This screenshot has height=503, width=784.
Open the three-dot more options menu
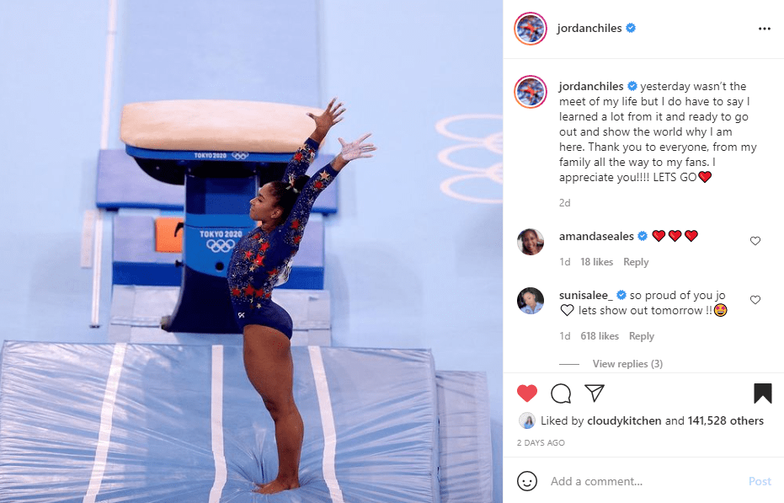pos(764,29)
